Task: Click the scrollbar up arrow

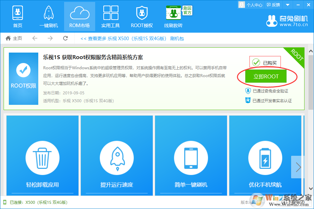Action: coord(311,51)
